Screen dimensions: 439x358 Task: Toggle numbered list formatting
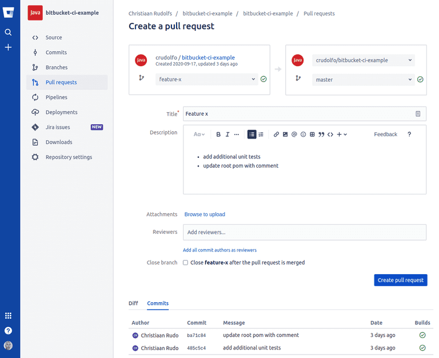(261, 135)
